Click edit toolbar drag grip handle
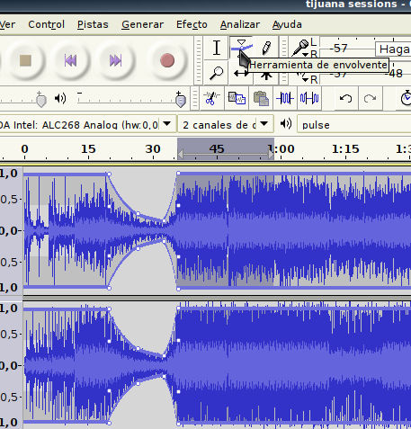 click(x=195, y=98)
